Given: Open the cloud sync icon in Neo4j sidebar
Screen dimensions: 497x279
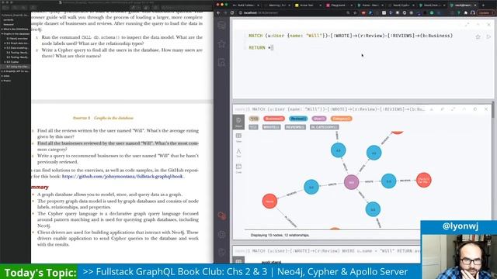Looking at the screenshot, I should [222, 216].
